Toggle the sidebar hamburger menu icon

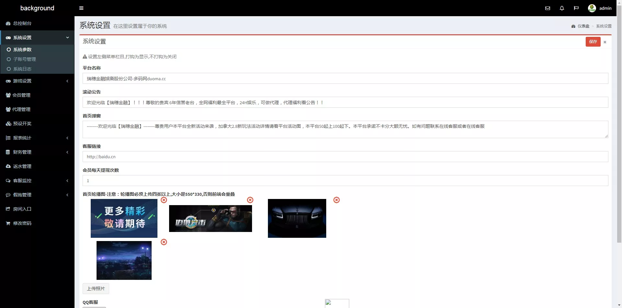pyautogui.click(x=81, y=8)
